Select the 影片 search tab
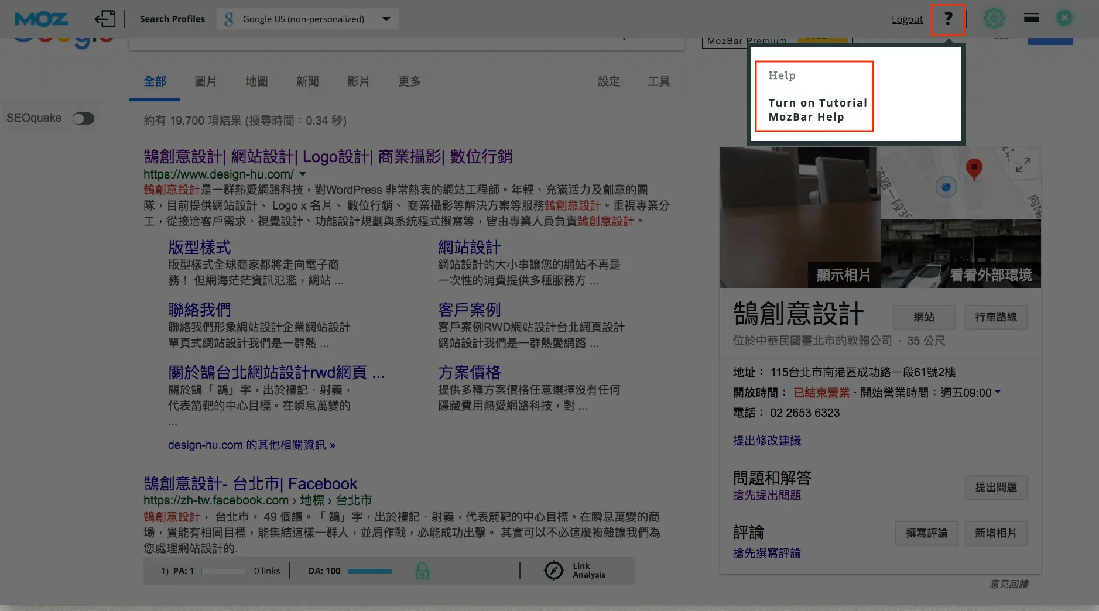Image resolution: width=1099 pixels, height=611 pixels. click(x=358, y=81)
